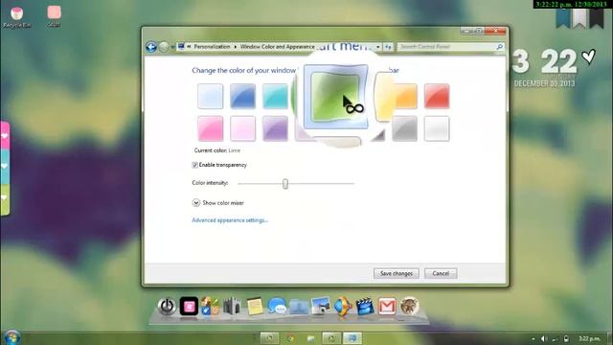Click the black bookmark ribbon on desktop
Screen dimensions: 613x345
pyautogui.click(x=596, y=18)
